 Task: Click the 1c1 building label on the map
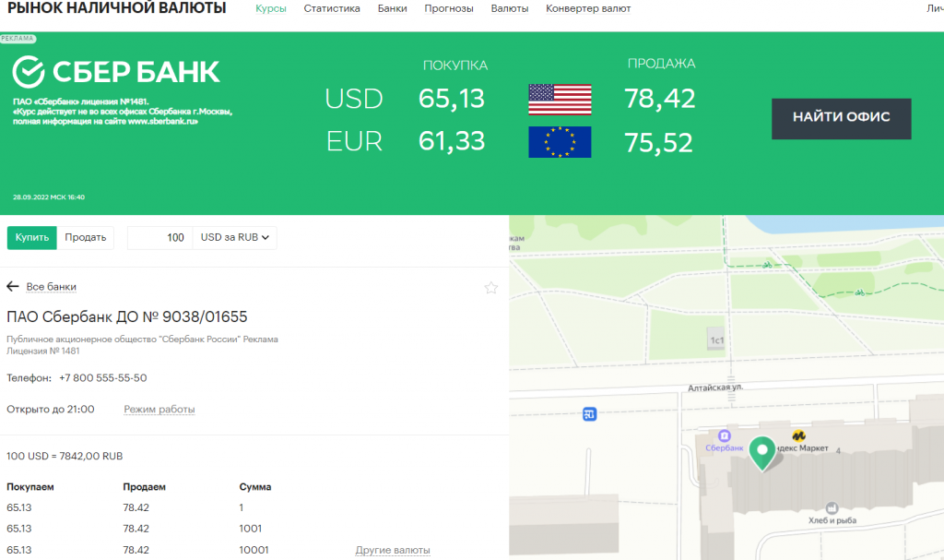tap(716, 340)
